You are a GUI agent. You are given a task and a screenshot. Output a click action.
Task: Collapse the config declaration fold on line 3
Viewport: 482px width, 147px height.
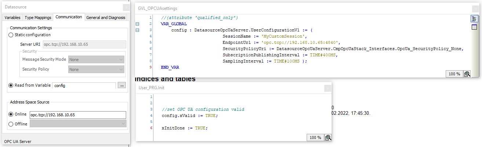coord(138,30)
